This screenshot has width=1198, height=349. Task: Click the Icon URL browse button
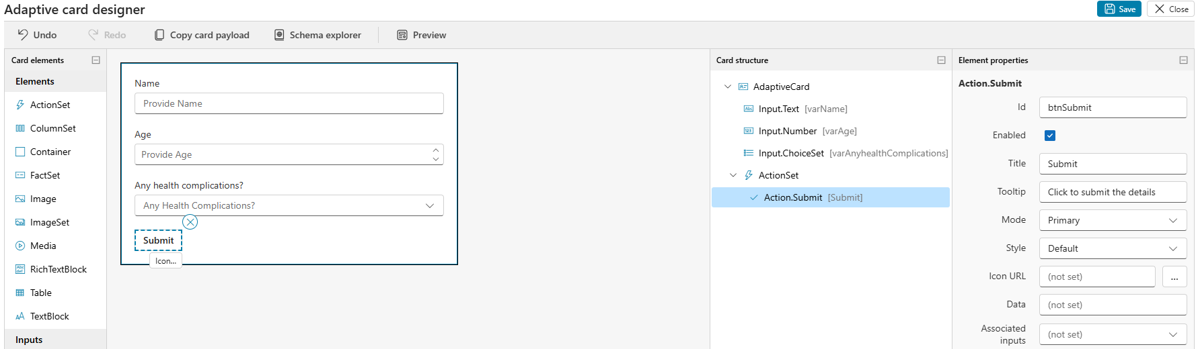tap(1174, 277)
